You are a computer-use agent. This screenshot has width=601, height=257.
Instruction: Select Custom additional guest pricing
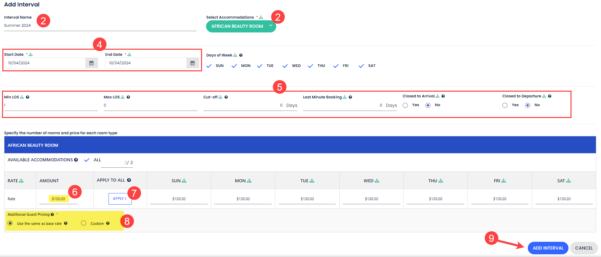[x=84, y=223]
